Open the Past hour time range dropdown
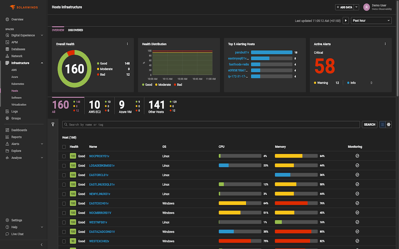 [x=371, y=21]
